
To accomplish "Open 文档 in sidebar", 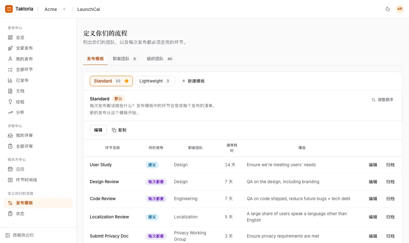I will 38,91.
